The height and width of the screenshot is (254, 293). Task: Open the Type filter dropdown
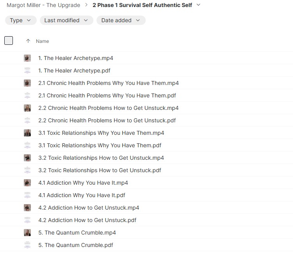point(21,20)
